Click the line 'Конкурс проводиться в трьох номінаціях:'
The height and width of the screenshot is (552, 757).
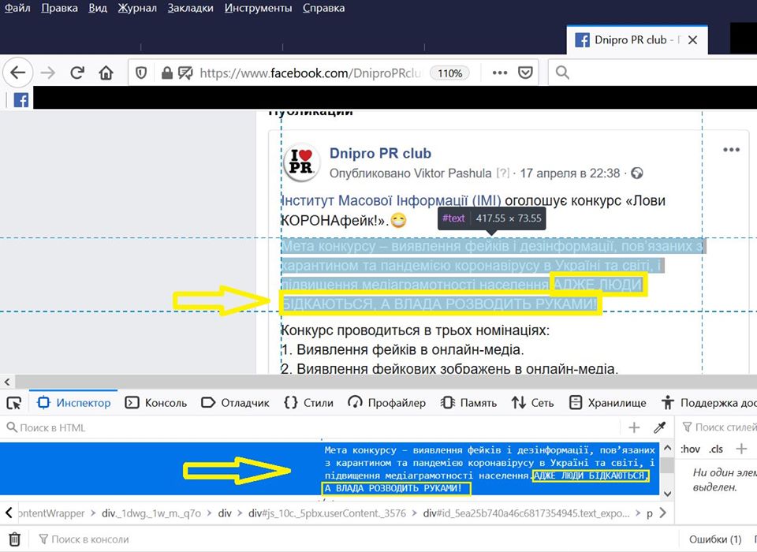click(x=416, y=331)
